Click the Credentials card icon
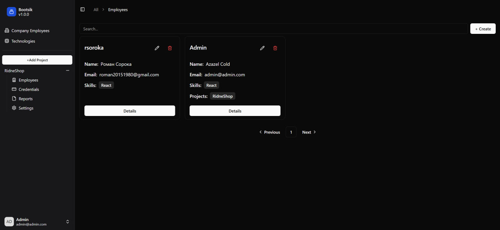The height and width of the screenshot is (230, 500). [x=14, y=89]
